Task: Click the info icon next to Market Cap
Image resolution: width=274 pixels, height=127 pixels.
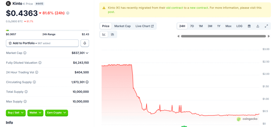Action: click(25, 53)
